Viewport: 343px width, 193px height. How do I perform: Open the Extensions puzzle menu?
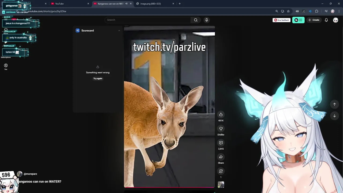click(317, 11)
